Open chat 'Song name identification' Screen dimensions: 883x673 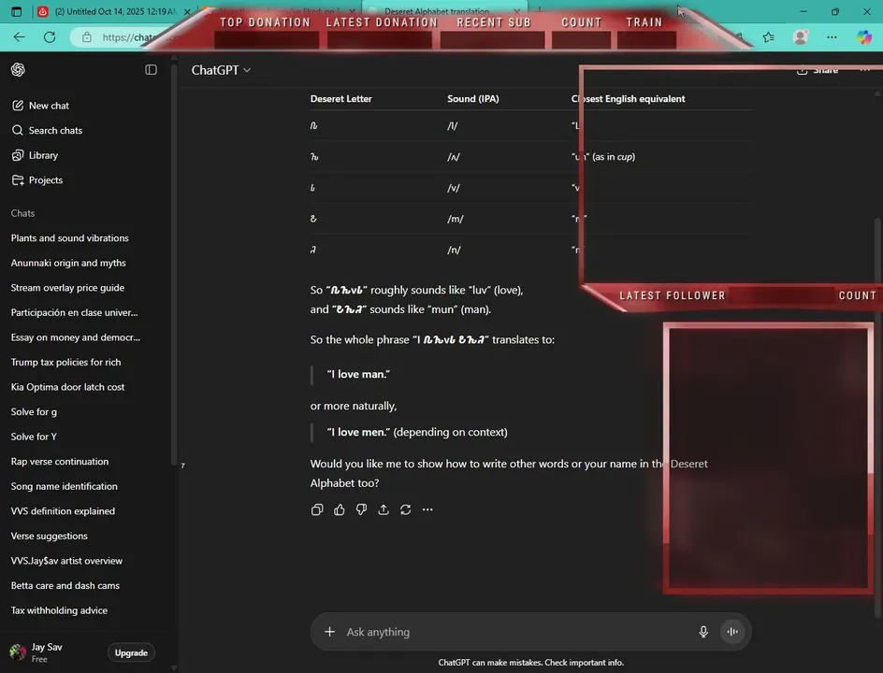[x=65, y=486]
